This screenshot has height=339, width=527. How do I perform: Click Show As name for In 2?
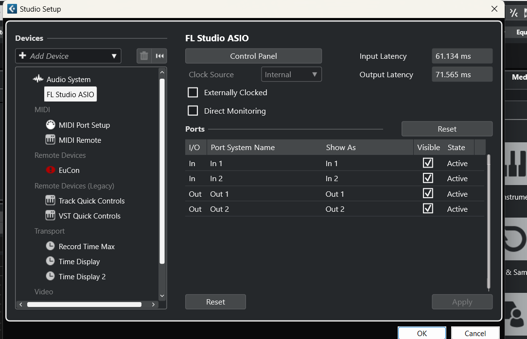[x=332, y=179]
